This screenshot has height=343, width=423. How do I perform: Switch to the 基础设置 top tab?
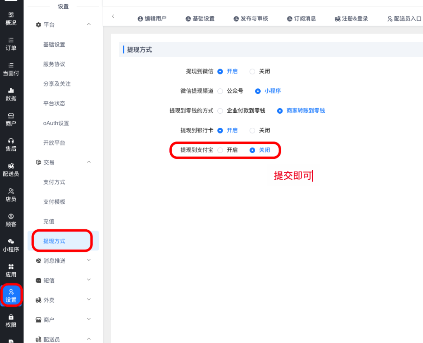click(200, 19)
